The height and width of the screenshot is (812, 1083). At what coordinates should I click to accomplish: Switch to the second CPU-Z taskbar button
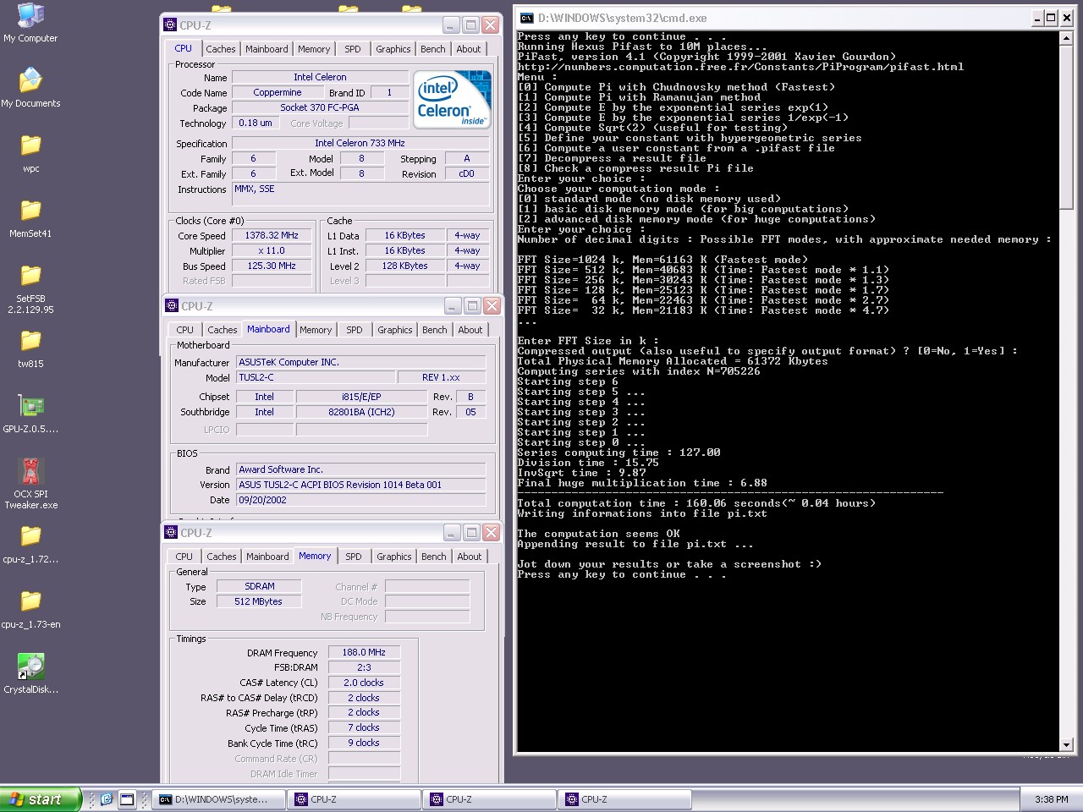pyautogui.click(x=490, y=799)
